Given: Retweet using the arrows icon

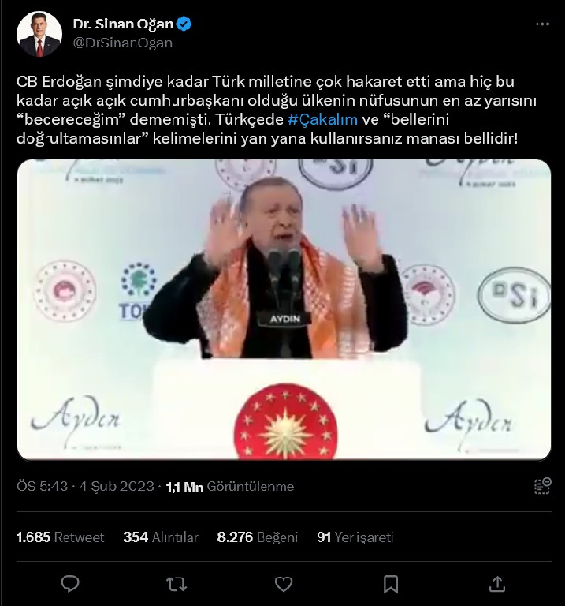Looking at the screenshot, I should click(177, 584).
